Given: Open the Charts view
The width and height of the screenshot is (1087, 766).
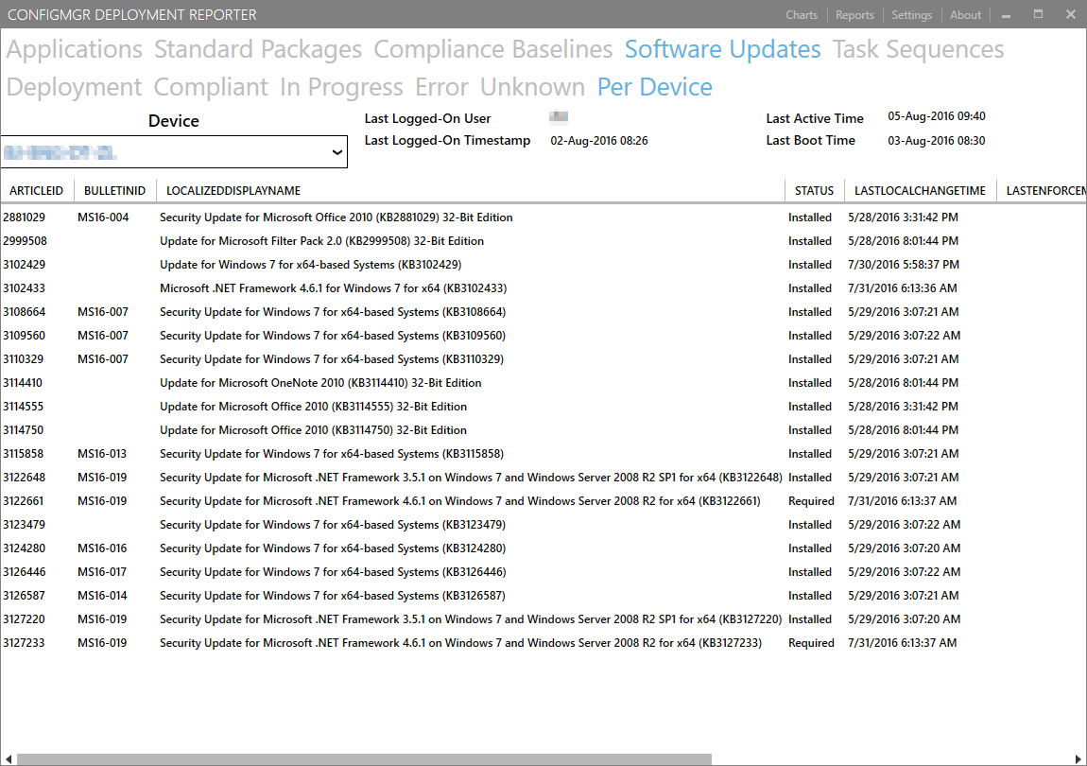Looking at the screenshot, I should coord(802,15).
